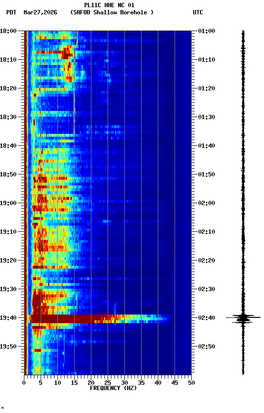The width and height of the screenshot is (264, 413).
Task: Select the 45 Hz axis tick label
Action: pos(175,383)
